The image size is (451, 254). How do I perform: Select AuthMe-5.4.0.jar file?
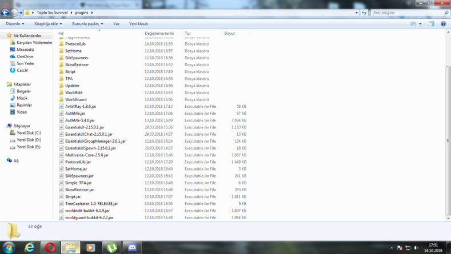(79, 120)
